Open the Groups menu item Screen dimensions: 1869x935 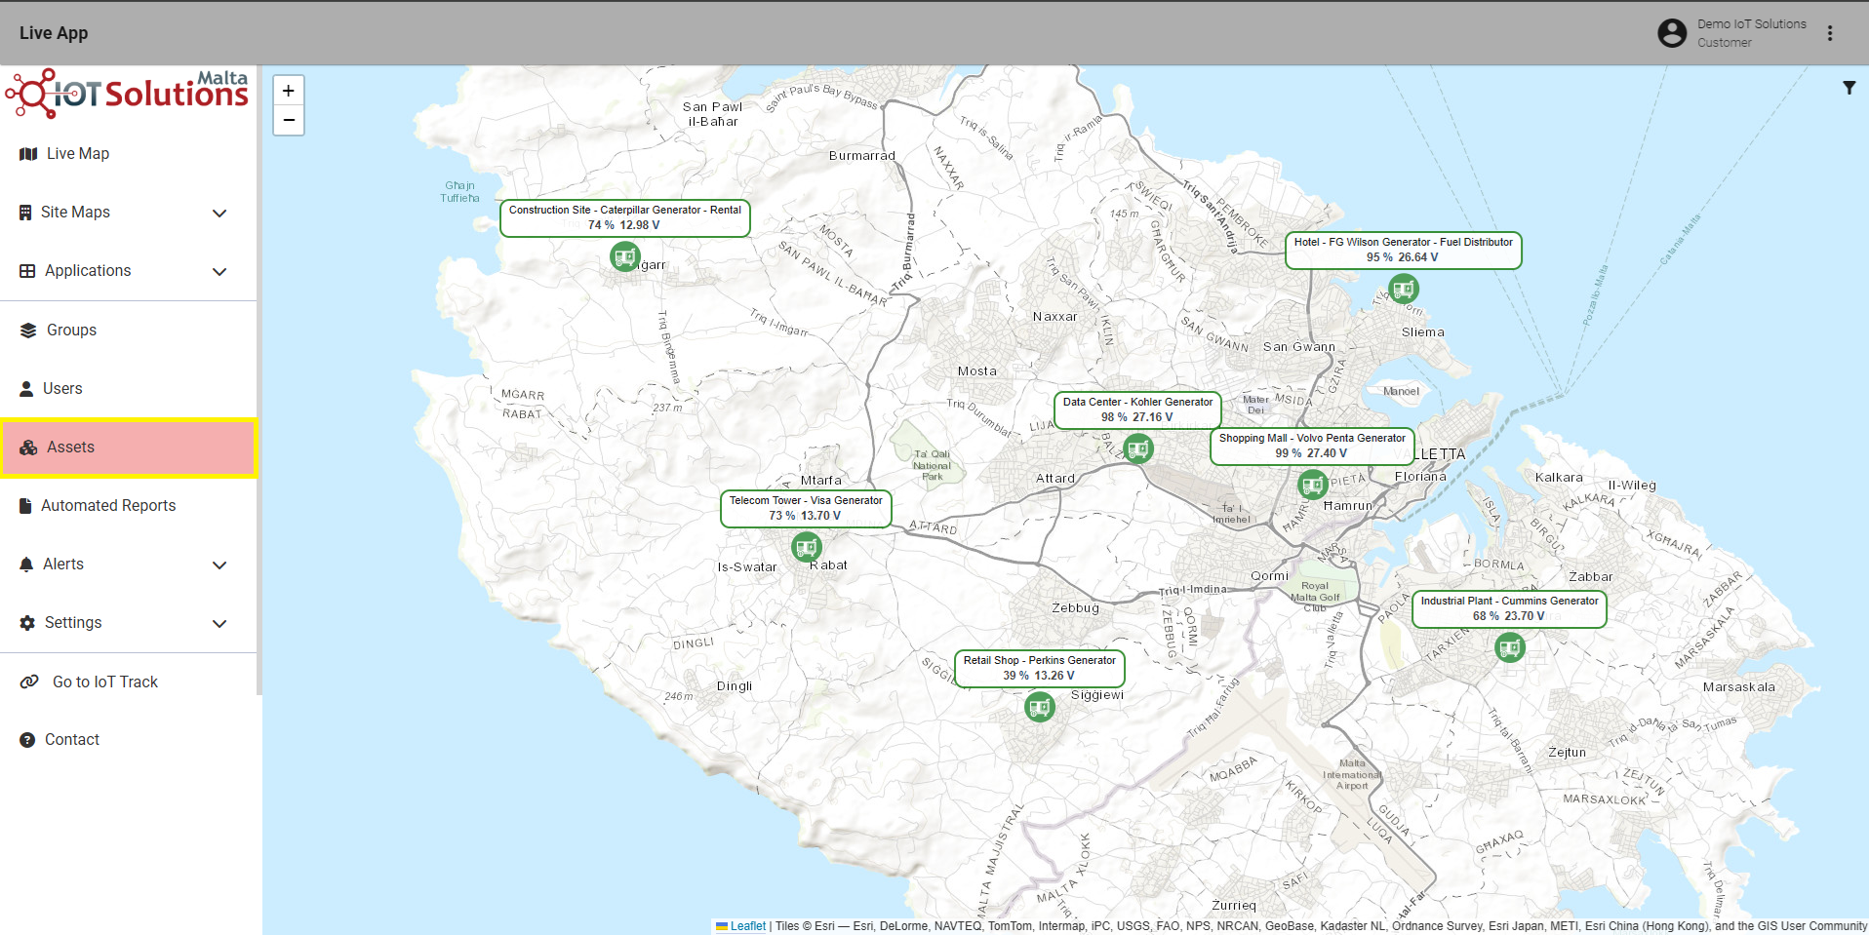pos(129,331)
